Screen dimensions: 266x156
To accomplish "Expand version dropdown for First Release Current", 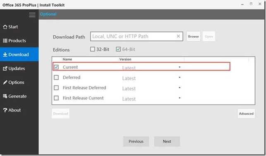I will click(x=180, y=98).
